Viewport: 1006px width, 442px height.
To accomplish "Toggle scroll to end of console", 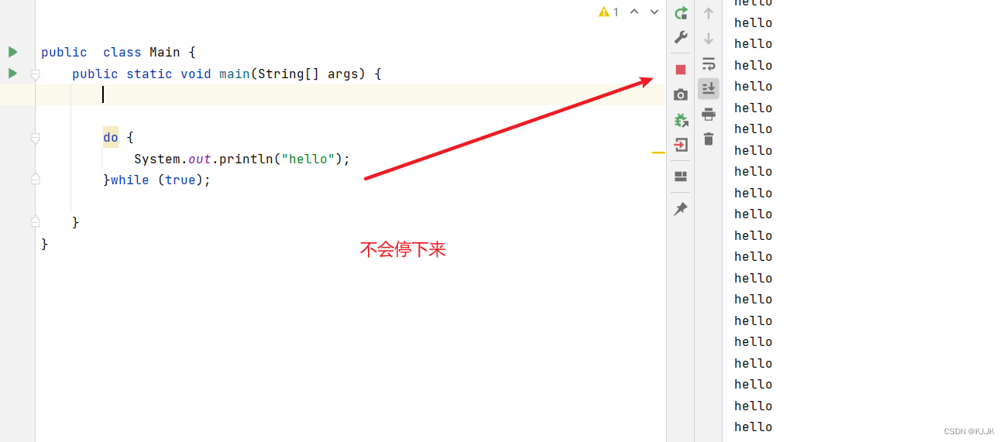I will pos(708,88).
